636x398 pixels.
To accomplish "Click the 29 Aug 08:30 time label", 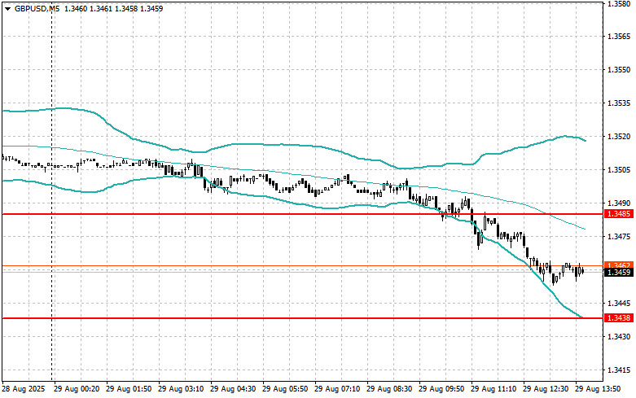I will 389,389.
